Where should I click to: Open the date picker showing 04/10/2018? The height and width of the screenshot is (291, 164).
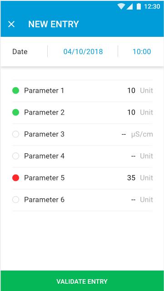(x=83, y=51)
